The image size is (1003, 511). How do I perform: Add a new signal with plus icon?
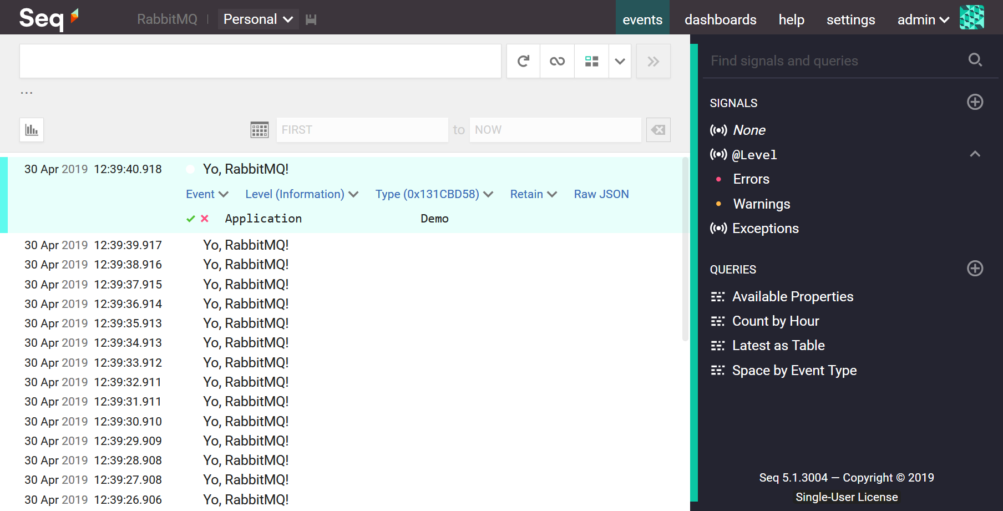(x=975, y=102)
